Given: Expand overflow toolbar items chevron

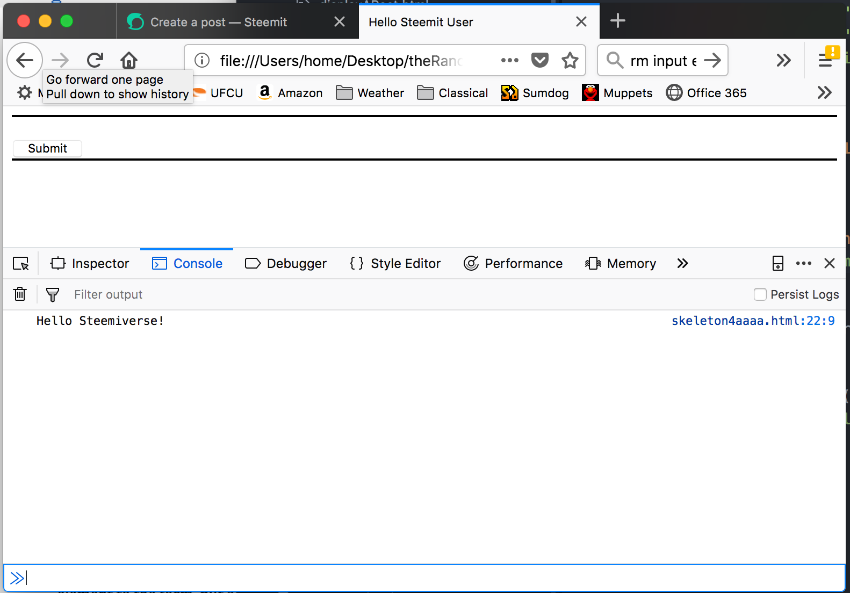Looking at the screenshot, I should pyautogui.click(x=784, y=60).
